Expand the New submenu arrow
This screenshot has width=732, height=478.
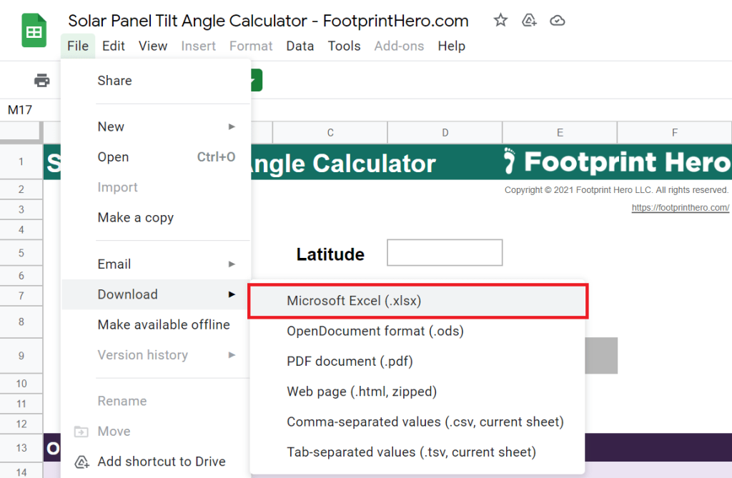(x=232, y=126)
